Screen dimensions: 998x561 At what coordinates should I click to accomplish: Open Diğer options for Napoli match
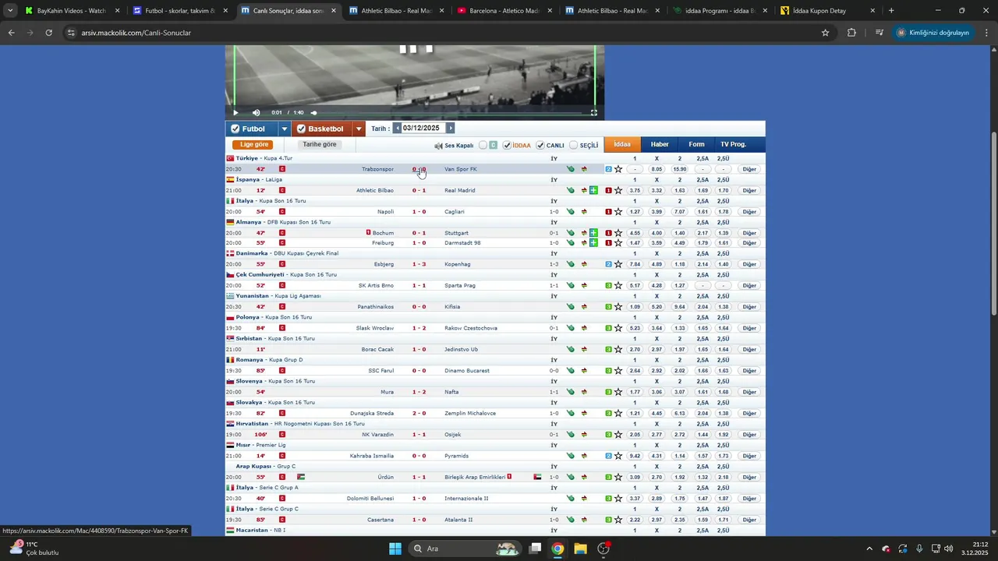point(749,211)
